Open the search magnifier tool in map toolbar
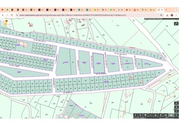This screenshot has height=126, width=179. pyautogui.click(x=140, y=115)
